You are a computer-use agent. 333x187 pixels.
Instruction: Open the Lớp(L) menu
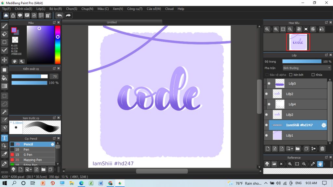pos(41,9)
